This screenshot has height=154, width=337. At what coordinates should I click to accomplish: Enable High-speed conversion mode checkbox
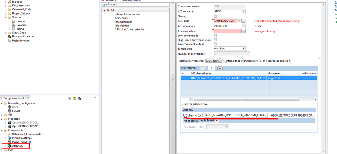coord(215,40)
